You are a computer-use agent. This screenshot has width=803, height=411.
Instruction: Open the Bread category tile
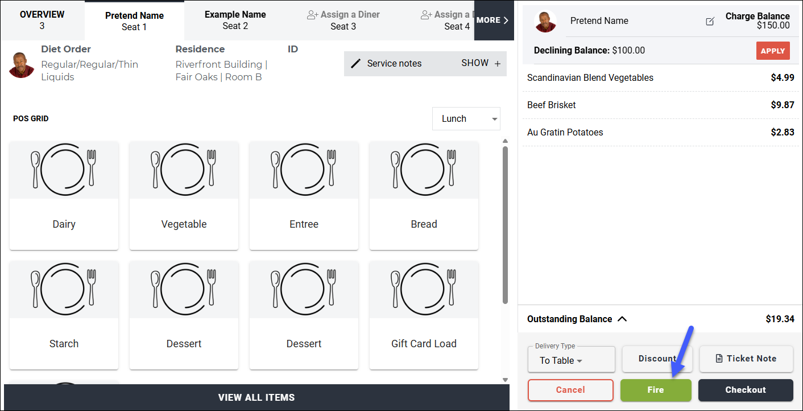tap(424, 195)
